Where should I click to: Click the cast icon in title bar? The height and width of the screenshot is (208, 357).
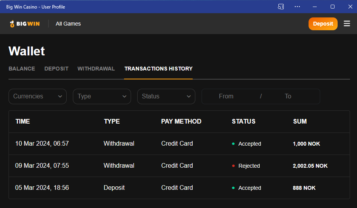click(281, 7)
